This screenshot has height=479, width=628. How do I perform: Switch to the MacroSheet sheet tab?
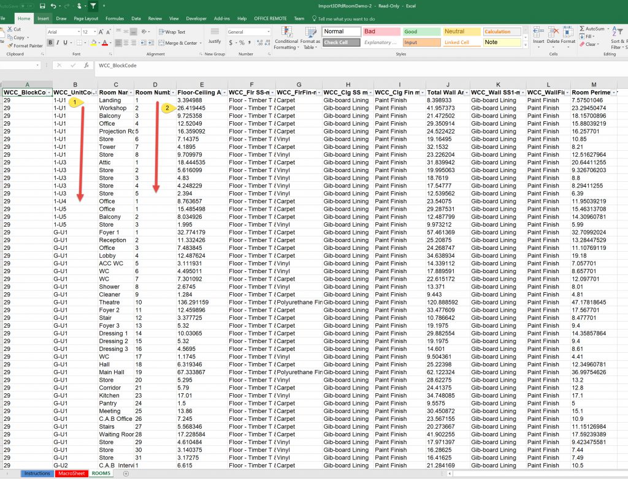click(71, 473)
